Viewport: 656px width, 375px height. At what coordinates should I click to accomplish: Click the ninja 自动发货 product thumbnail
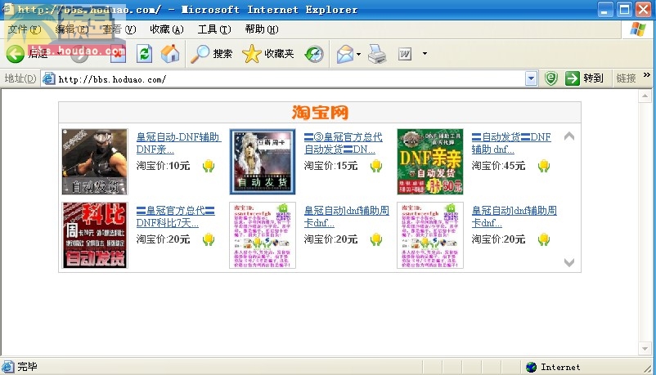(95, 162)
